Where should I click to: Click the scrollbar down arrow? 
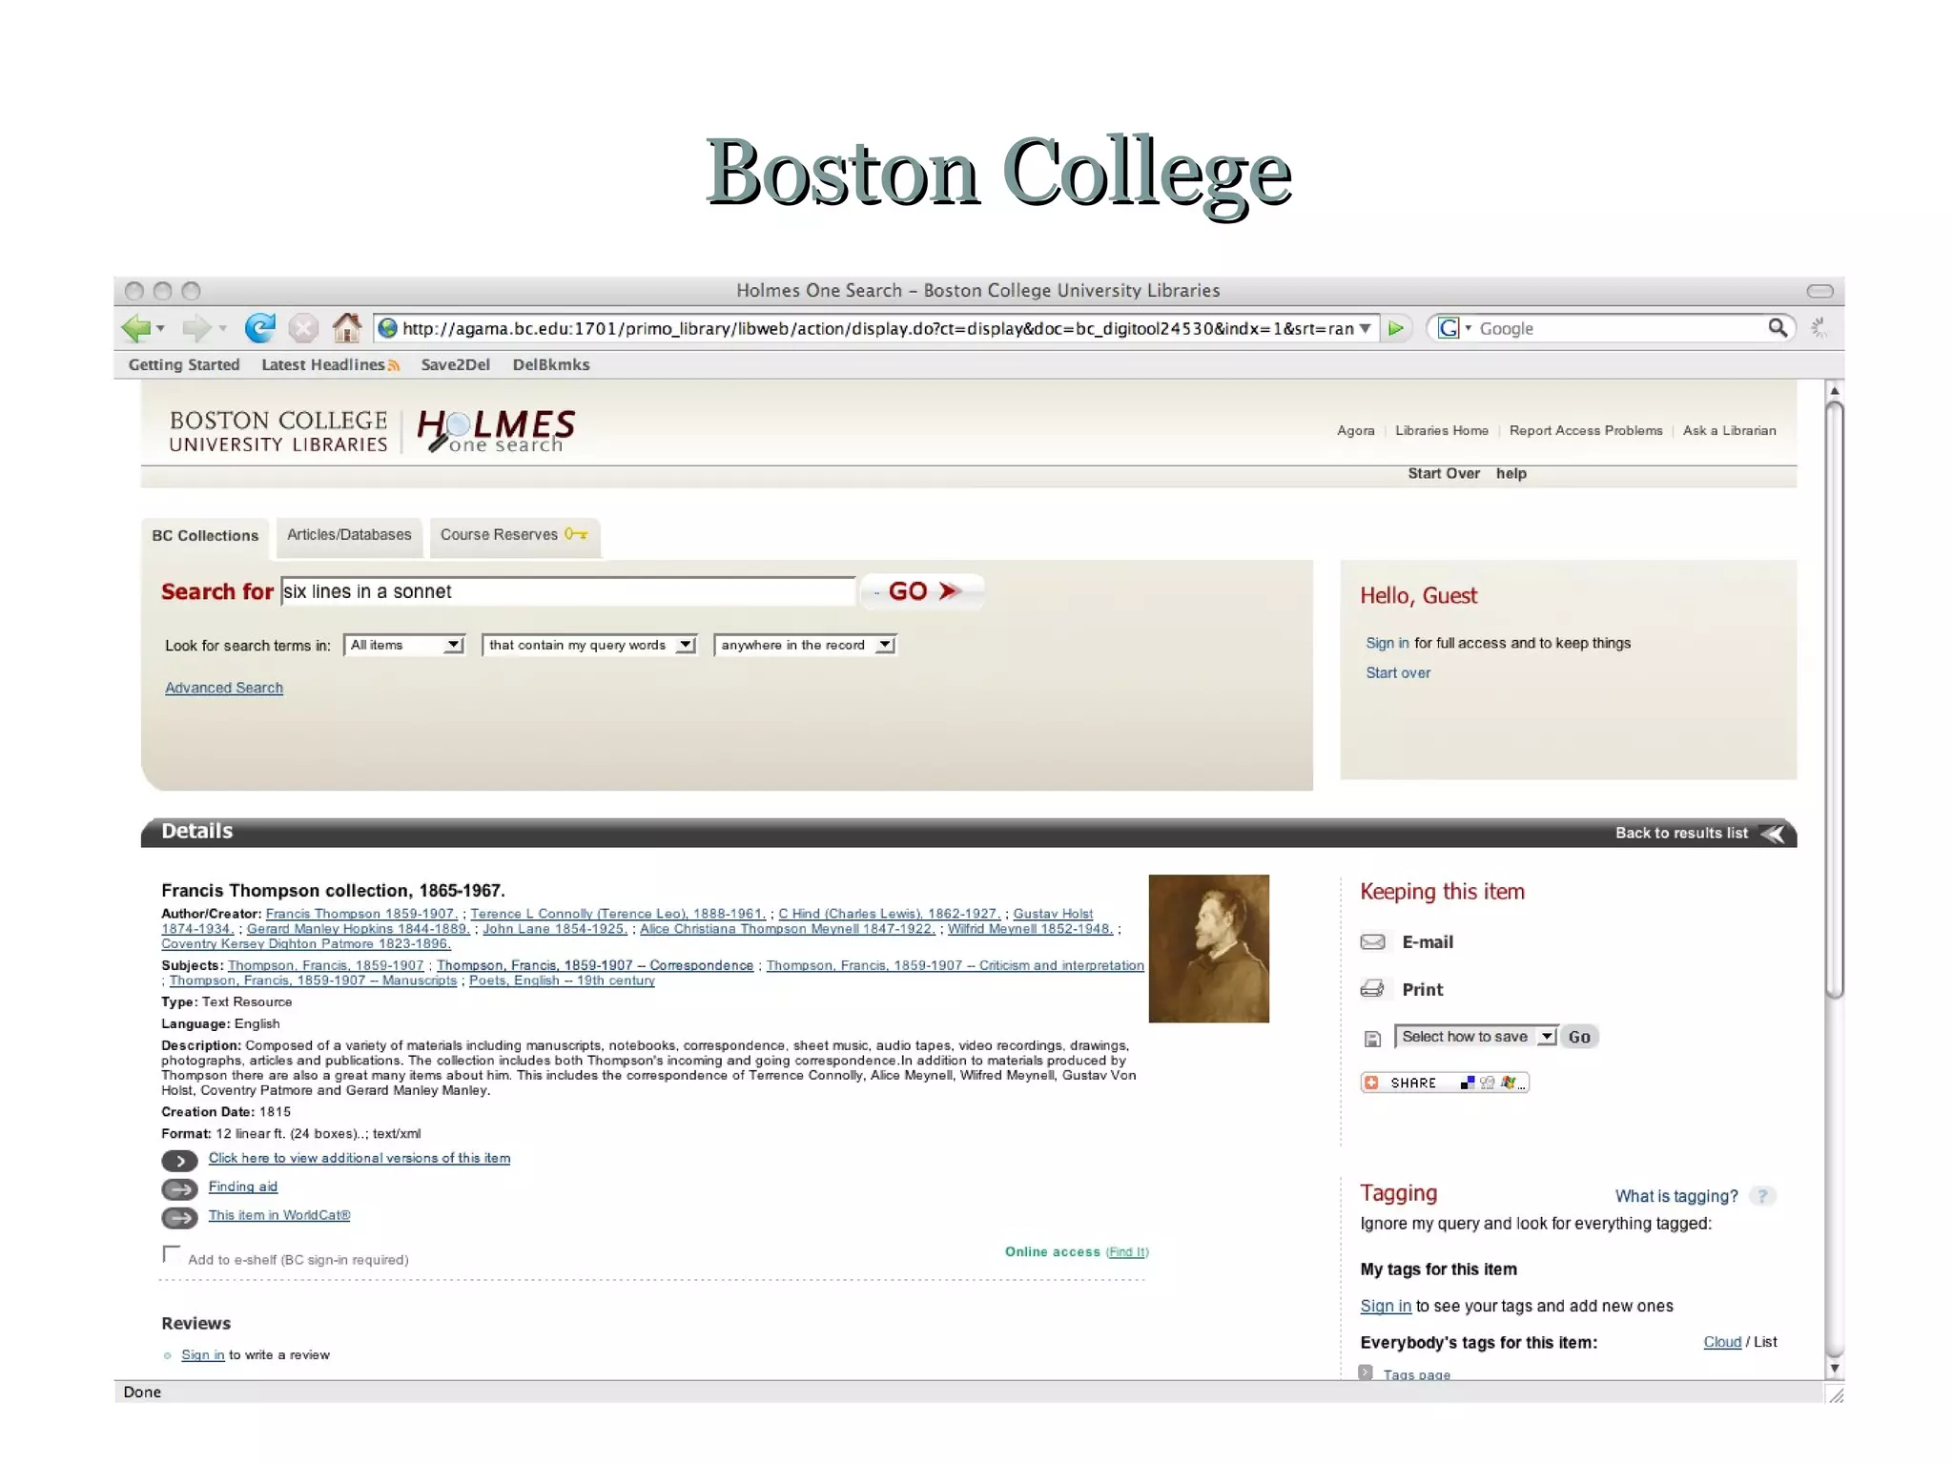pos(1834,1368)
